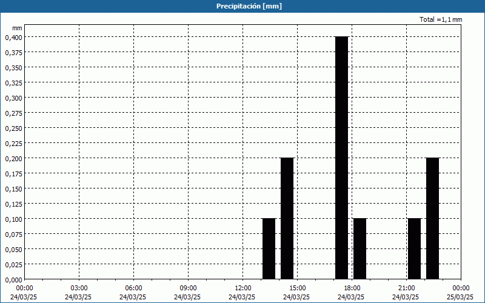Viewport: 485px width, 303px height.
Task: Select the 0,200 bar just before 15:00
Action: tap(287, 218)
